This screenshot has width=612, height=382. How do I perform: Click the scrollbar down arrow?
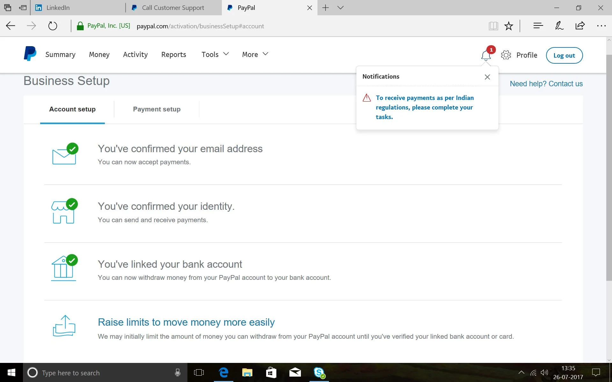point(609,360)
